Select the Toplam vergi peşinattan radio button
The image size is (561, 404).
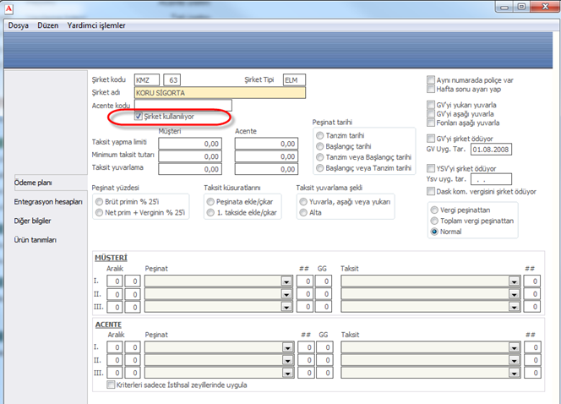[434, 221]
